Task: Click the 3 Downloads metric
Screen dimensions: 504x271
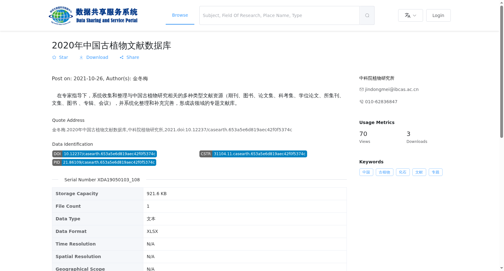Action: tap(417, 137)
